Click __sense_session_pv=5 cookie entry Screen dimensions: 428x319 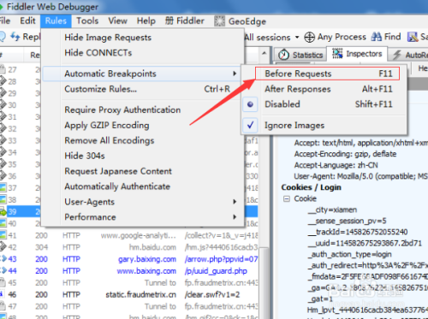point(348,221)
